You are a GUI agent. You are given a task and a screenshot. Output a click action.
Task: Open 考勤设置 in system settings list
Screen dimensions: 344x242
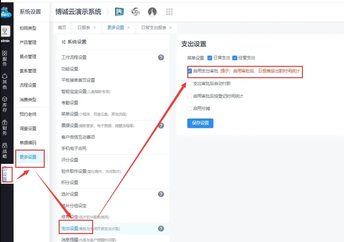(x=70, y=103)
